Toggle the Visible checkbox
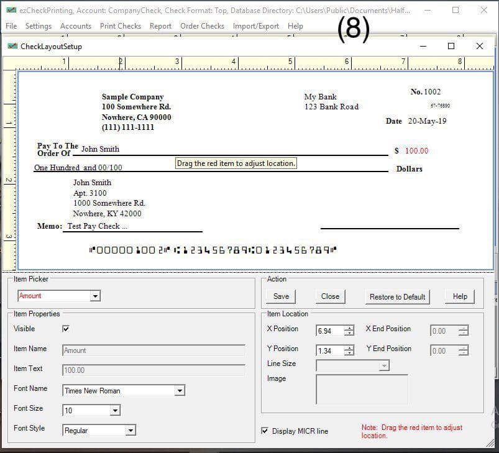Viewport: 499px width, 453px height. [66, 329]
